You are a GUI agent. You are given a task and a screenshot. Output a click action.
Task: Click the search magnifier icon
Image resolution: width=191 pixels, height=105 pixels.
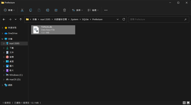(185, 19)
